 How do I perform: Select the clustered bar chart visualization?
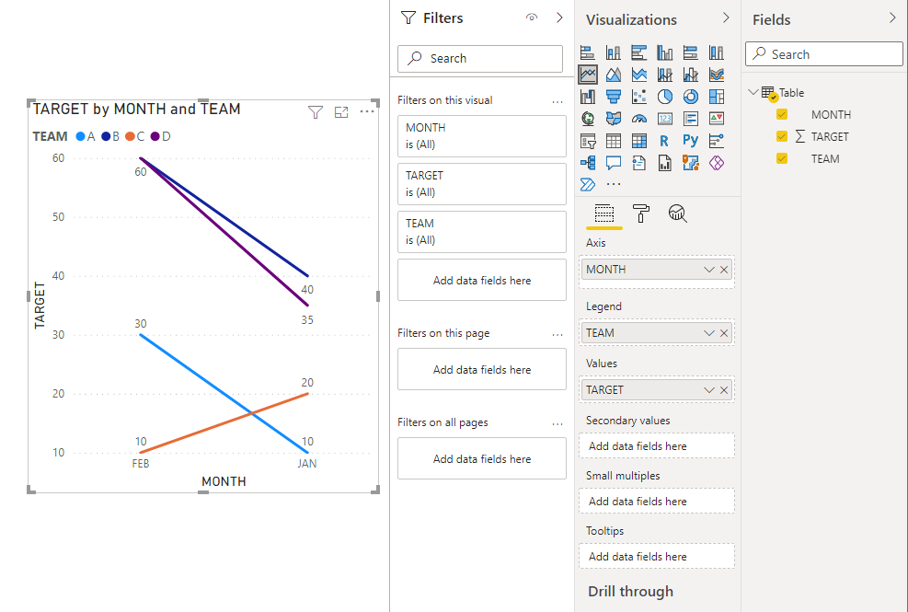coord(638,52)
